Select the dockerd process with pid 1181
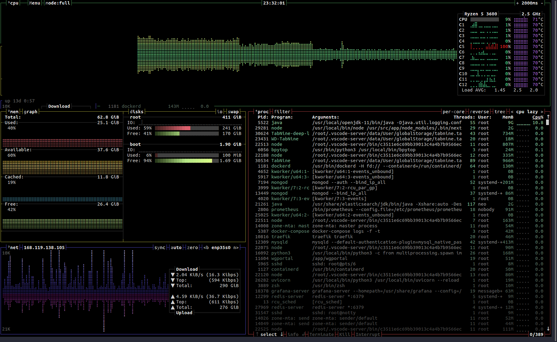Viewport: 557px width, 342px height. coord(400,166)
